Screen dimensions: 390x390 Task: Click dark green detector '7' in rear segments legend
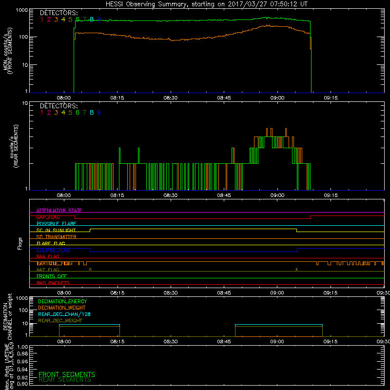(x=84, y=113)
